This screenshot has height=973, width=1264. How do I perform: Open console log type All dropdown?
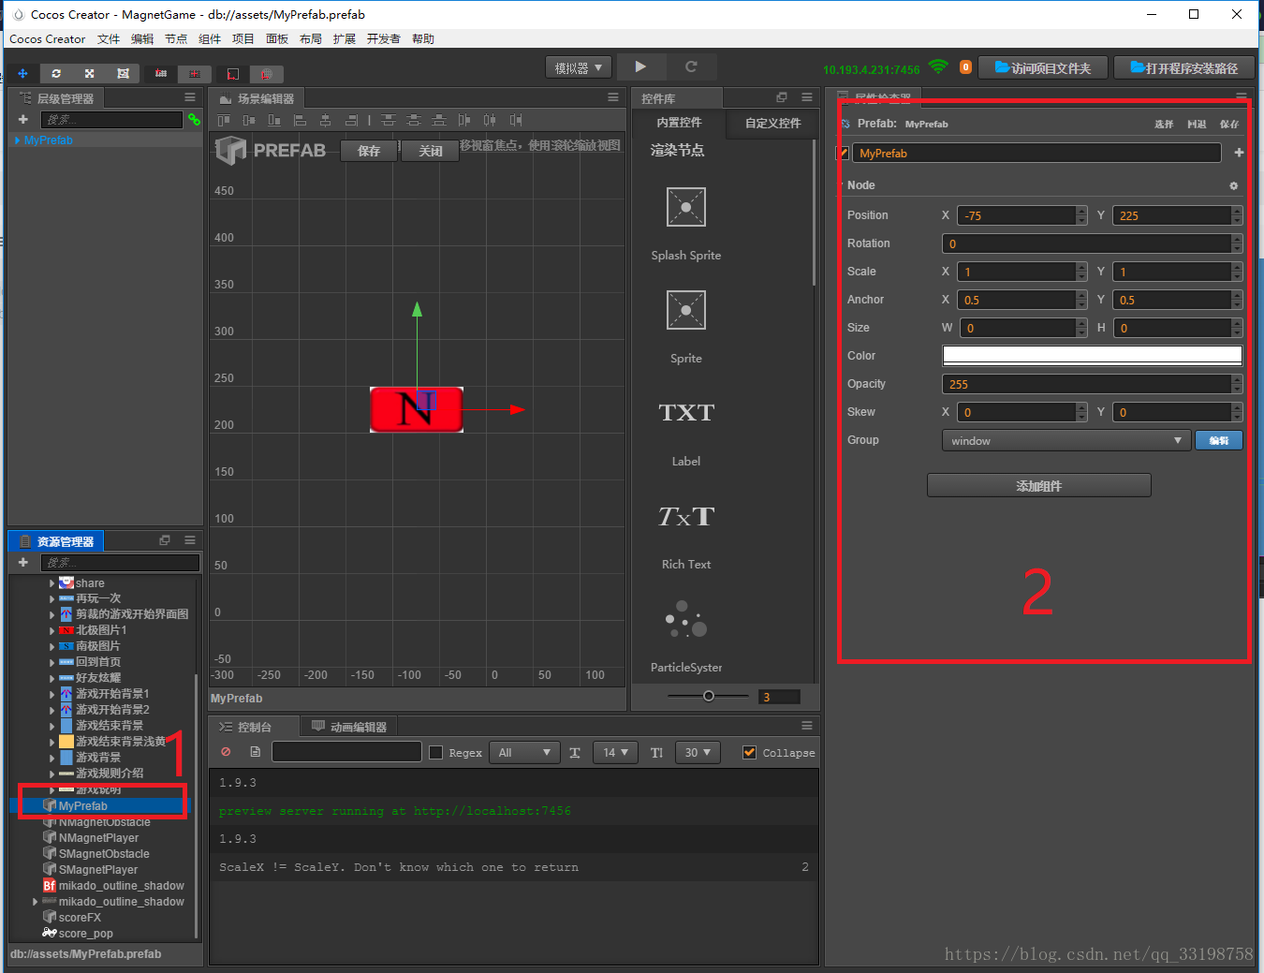(524, 752)
